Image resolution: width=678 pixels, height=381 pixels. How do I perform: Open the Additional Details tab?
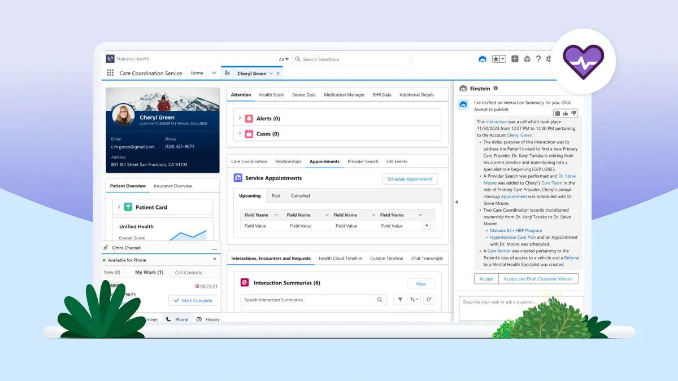(x=417, y=95)
